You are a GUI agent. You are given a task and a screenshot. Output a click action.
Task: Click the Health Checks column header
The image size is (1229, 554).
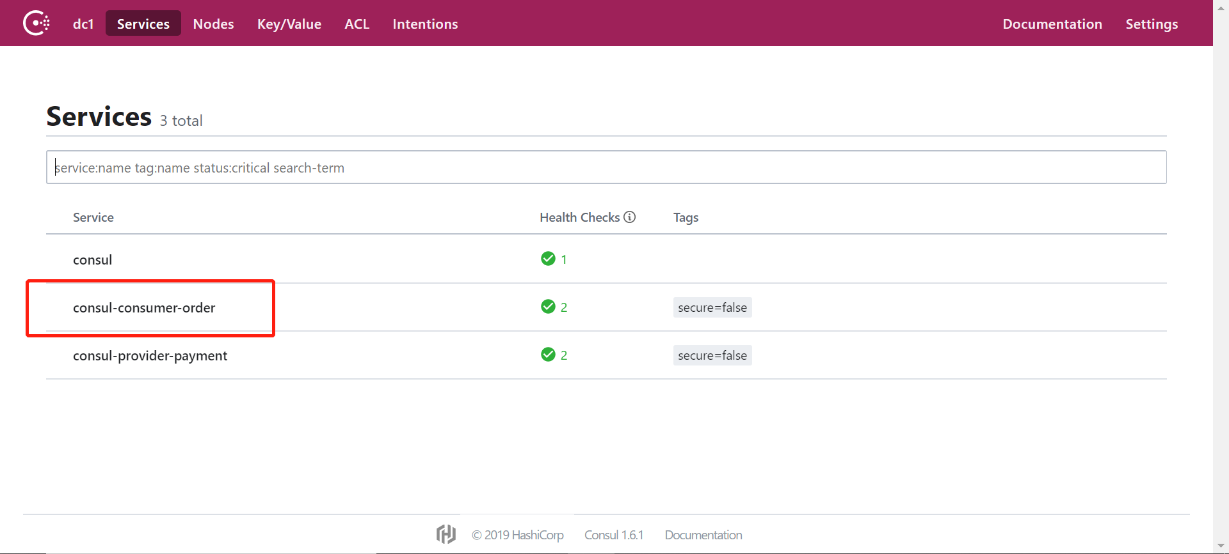[x=580, y=217]
